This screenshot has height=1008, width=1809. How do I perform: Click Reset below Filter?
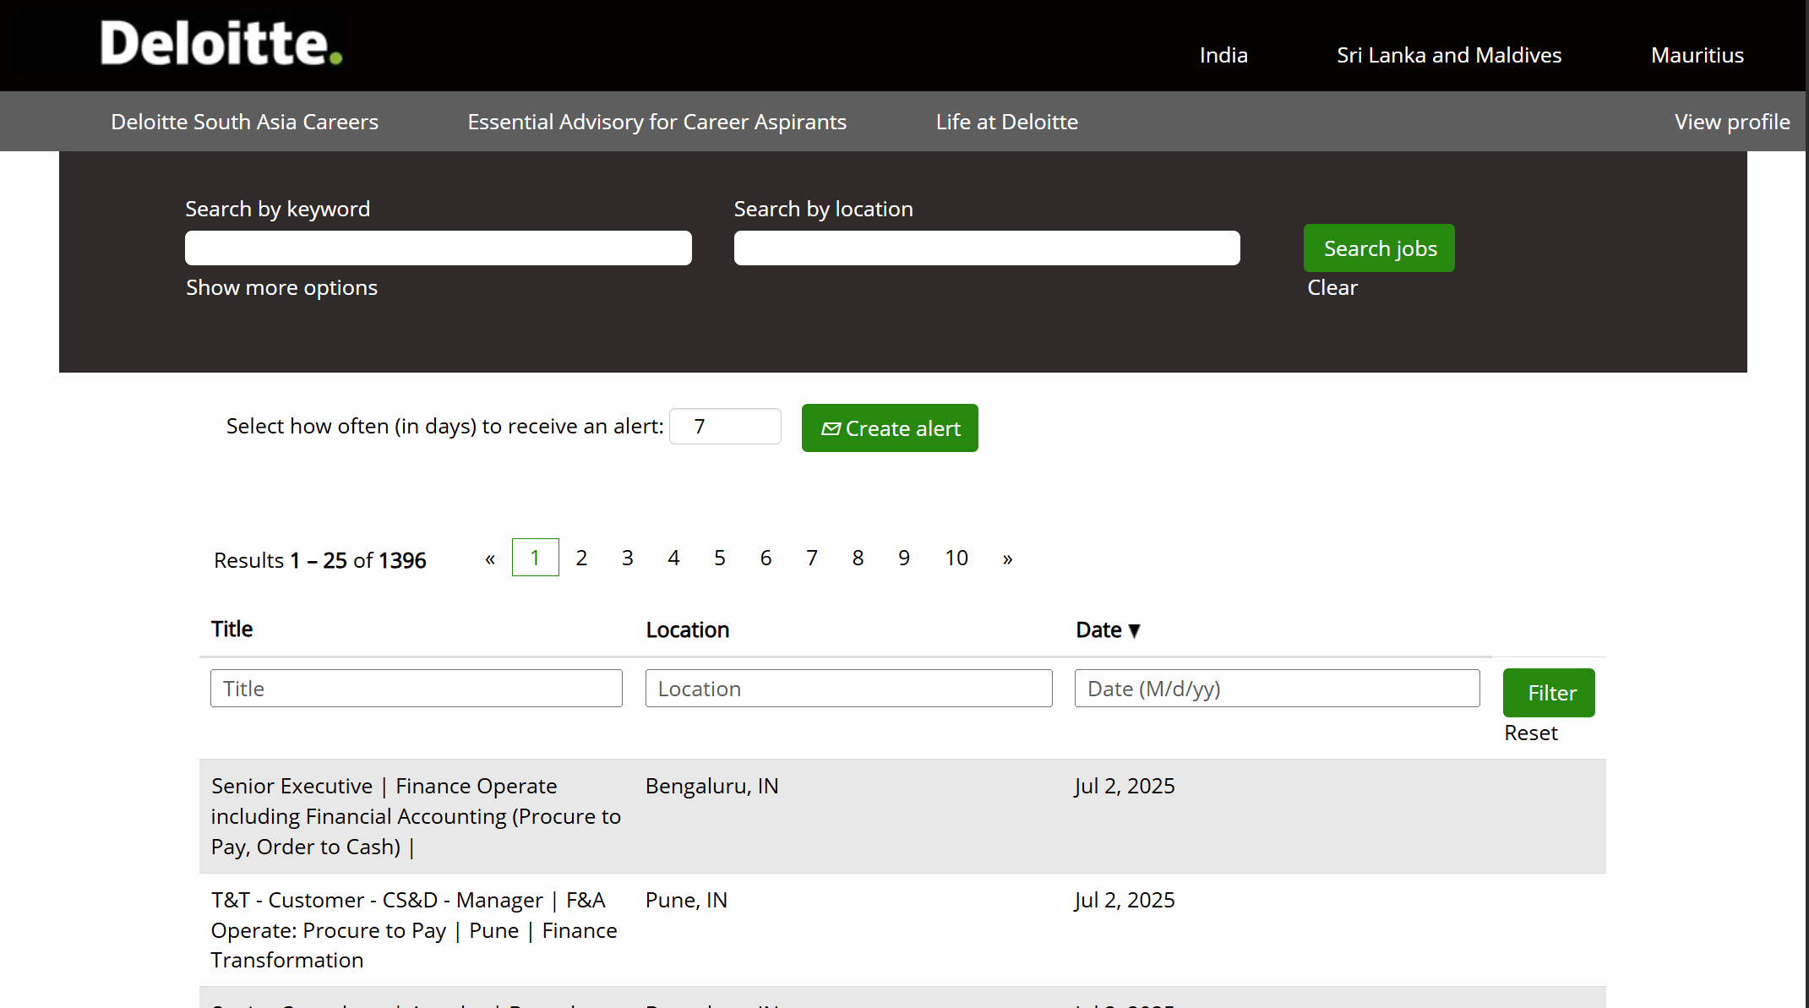tap(1530, 733)
